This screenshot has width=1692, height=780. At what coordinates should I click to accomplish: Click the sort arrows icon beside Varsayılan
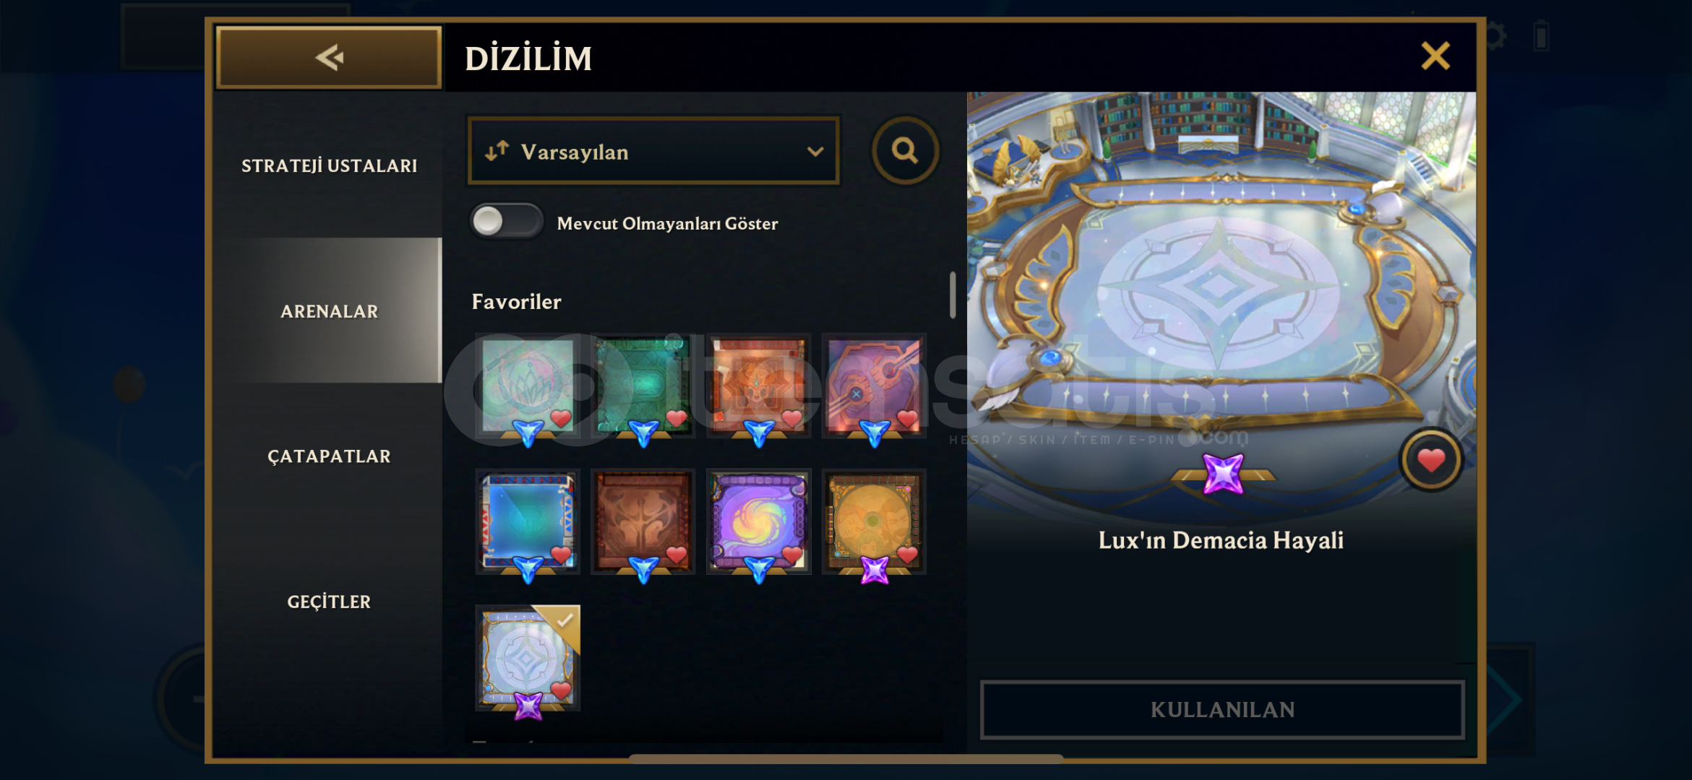(x=497, y=151)
